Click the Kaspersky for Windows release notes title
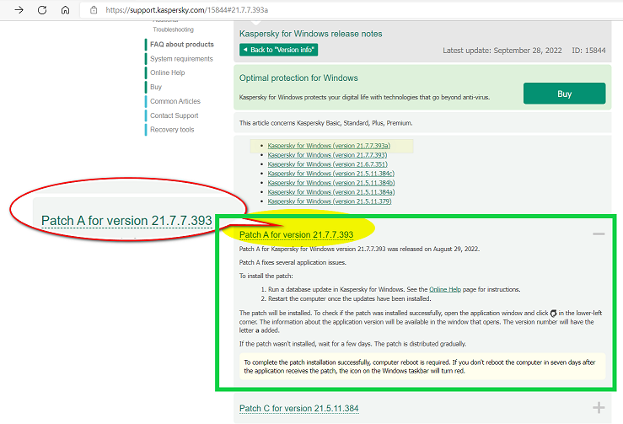 click(311, 34)
